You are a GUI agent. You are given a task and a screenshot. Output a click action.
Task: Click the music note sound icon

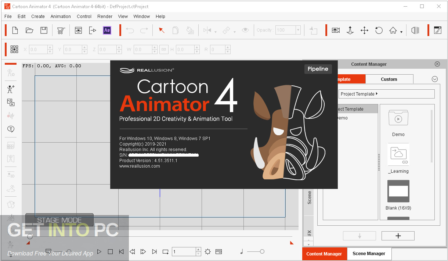coord(241,251)
